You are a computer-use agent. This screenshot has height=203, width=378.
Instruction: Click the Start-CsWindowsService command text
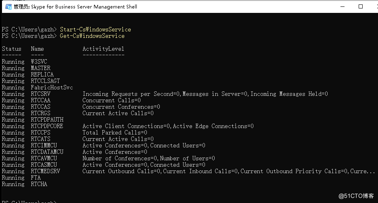pos(96,29)
